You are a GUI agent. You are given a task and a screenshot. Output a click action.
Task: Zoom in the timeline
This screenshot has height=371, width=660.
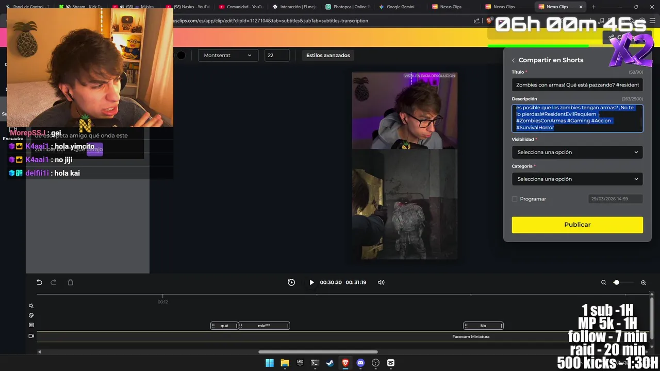coord(643,282)
